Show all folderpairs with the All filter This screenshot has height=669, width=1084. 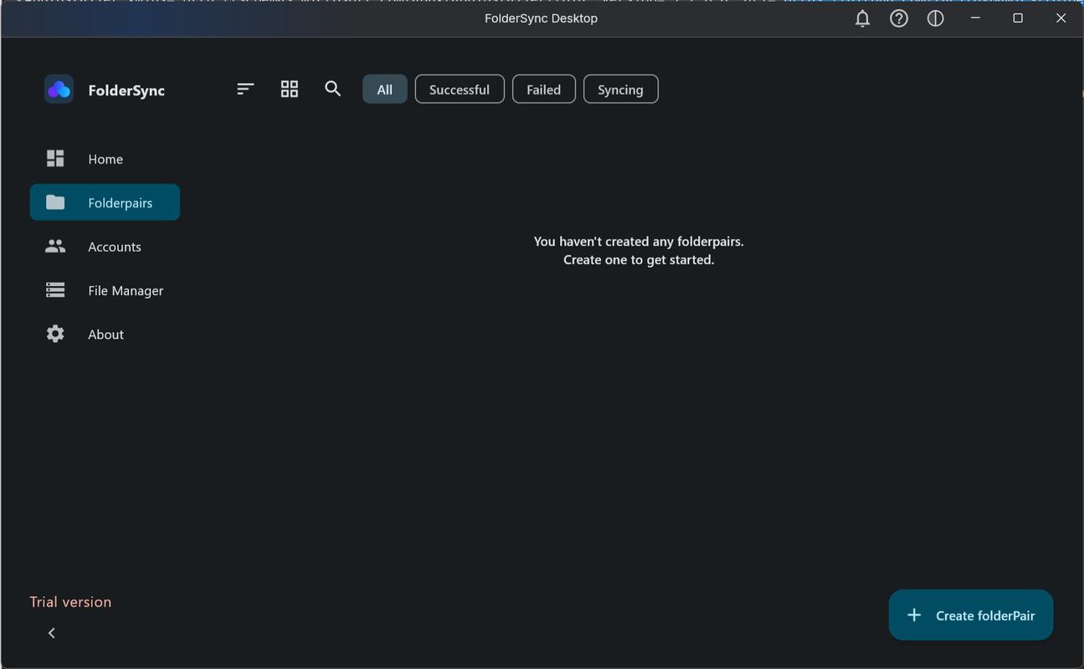point(385,89)
